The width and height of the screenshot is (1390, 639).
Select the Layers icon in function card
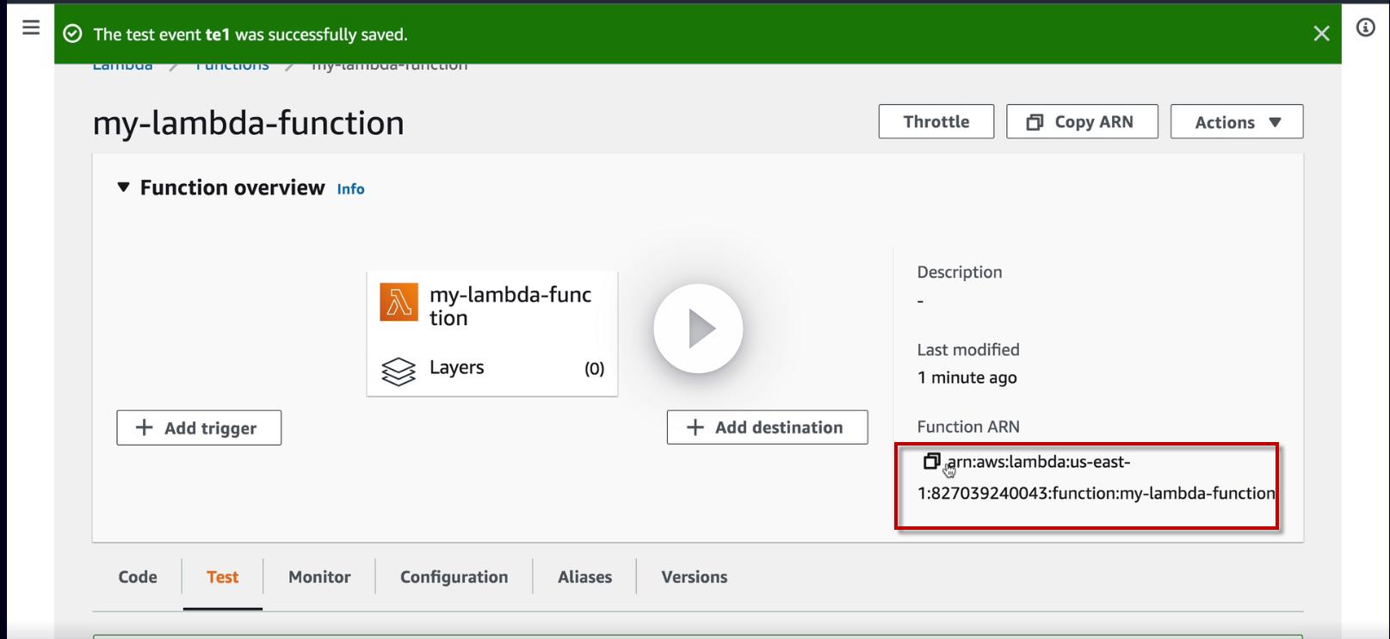(x=398, y=372)
